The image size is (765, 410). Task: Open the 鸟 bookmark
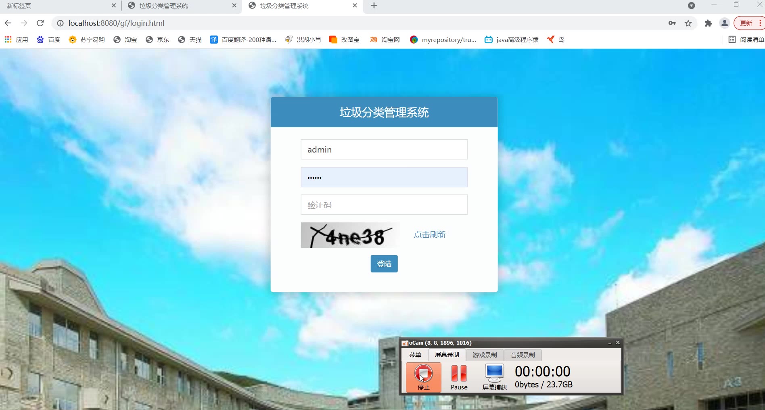click(556, 40)
